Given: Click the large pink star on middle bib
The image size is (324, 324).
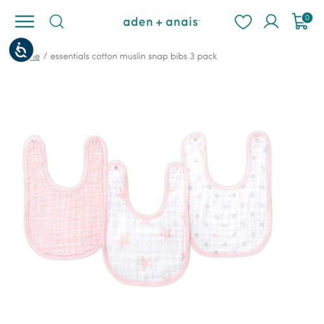Looking at the screenshot, I should (123, 240).
